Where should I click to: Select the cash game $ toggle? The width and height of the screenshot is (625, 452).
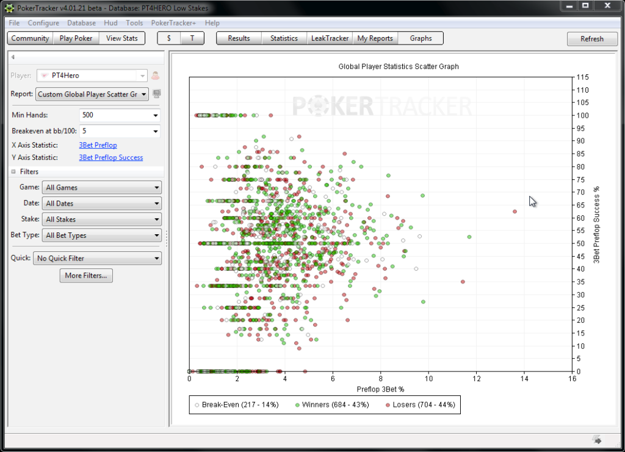click(x=169, y=38)
